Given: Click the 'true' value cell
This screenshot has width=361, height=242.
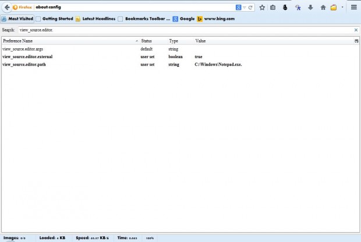Looking at the screenshot, I should pos(199,56).
